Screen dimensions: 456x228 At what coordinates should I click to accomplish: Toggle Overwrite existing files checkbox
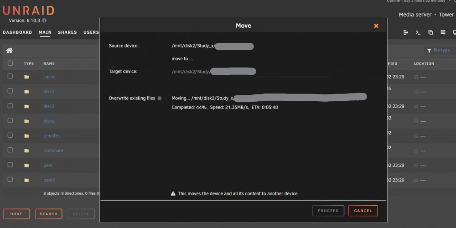pyautogui.click(x=159, y=98)
